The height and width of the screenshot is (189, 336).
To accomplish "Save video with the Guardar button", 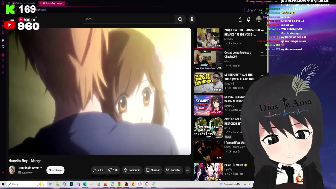I will [153, 170].
